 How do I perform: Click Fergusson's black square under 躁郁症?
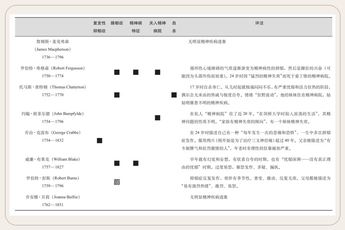point(117,72)
